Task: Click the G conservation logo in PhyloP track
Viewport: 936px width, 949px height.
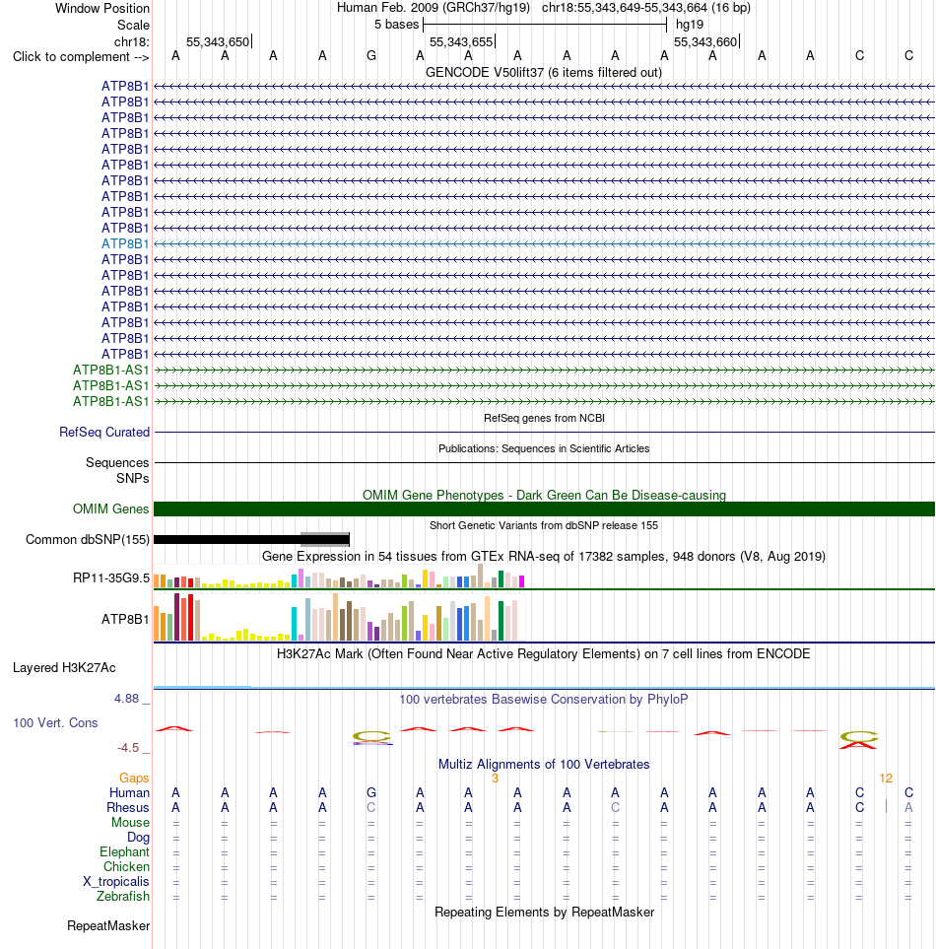Action: pos(371,737)
